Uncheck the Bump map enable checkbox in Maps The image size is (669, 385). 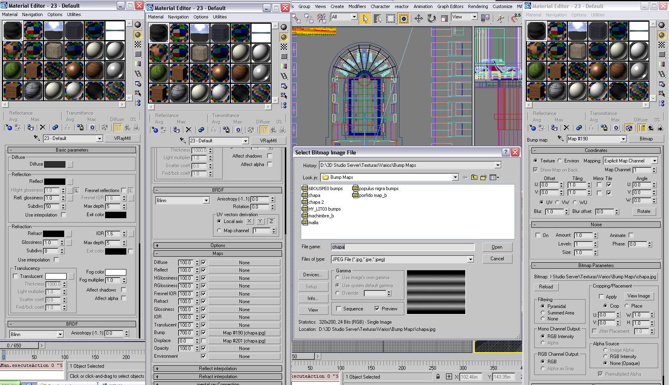click(203, 332)
